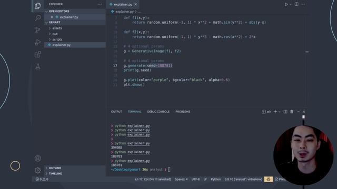Screen dimensions: 337x189
Task: Click Ln 17, Col 24 cursor position
Action: [x=153, y=179]
